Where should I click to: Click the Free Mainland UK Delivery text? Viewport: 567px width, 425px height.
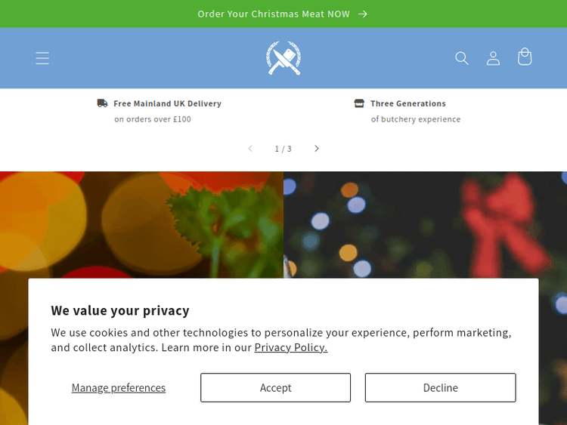pyautogui.click(x=167, y=103)
